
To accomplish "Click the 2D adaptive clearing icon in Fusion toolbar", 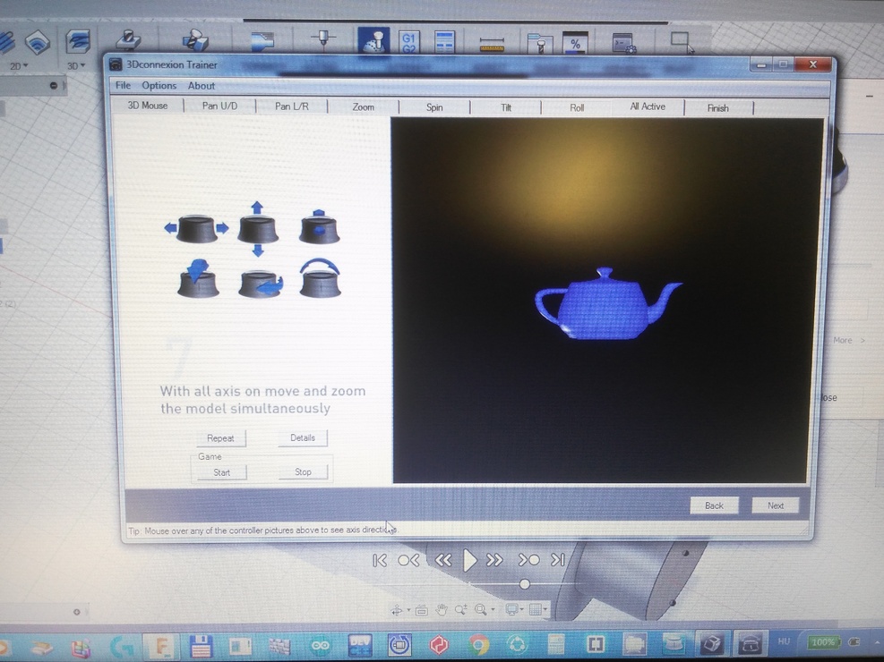I will (38, 42).
